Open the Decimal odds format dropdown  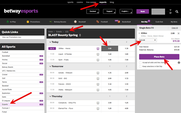94,11
